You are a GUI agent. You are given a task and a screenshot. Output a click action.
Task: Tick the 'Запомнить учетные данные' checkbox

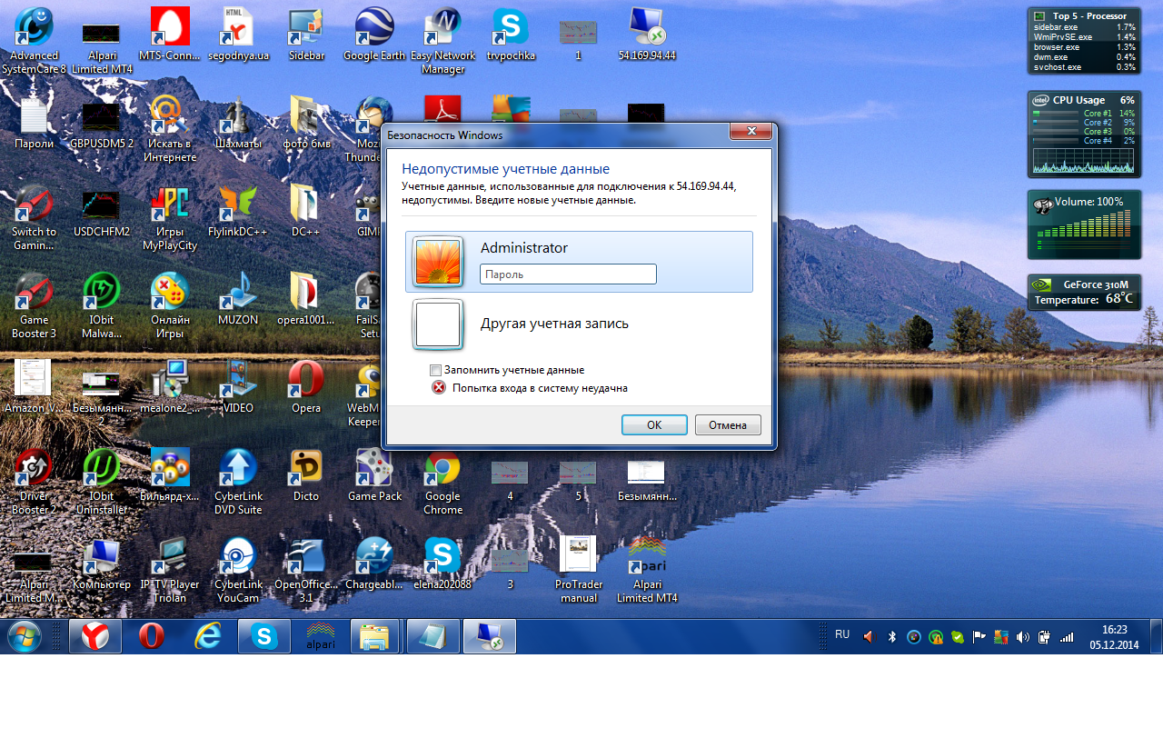pyautogui.click(x=435, y=371)
